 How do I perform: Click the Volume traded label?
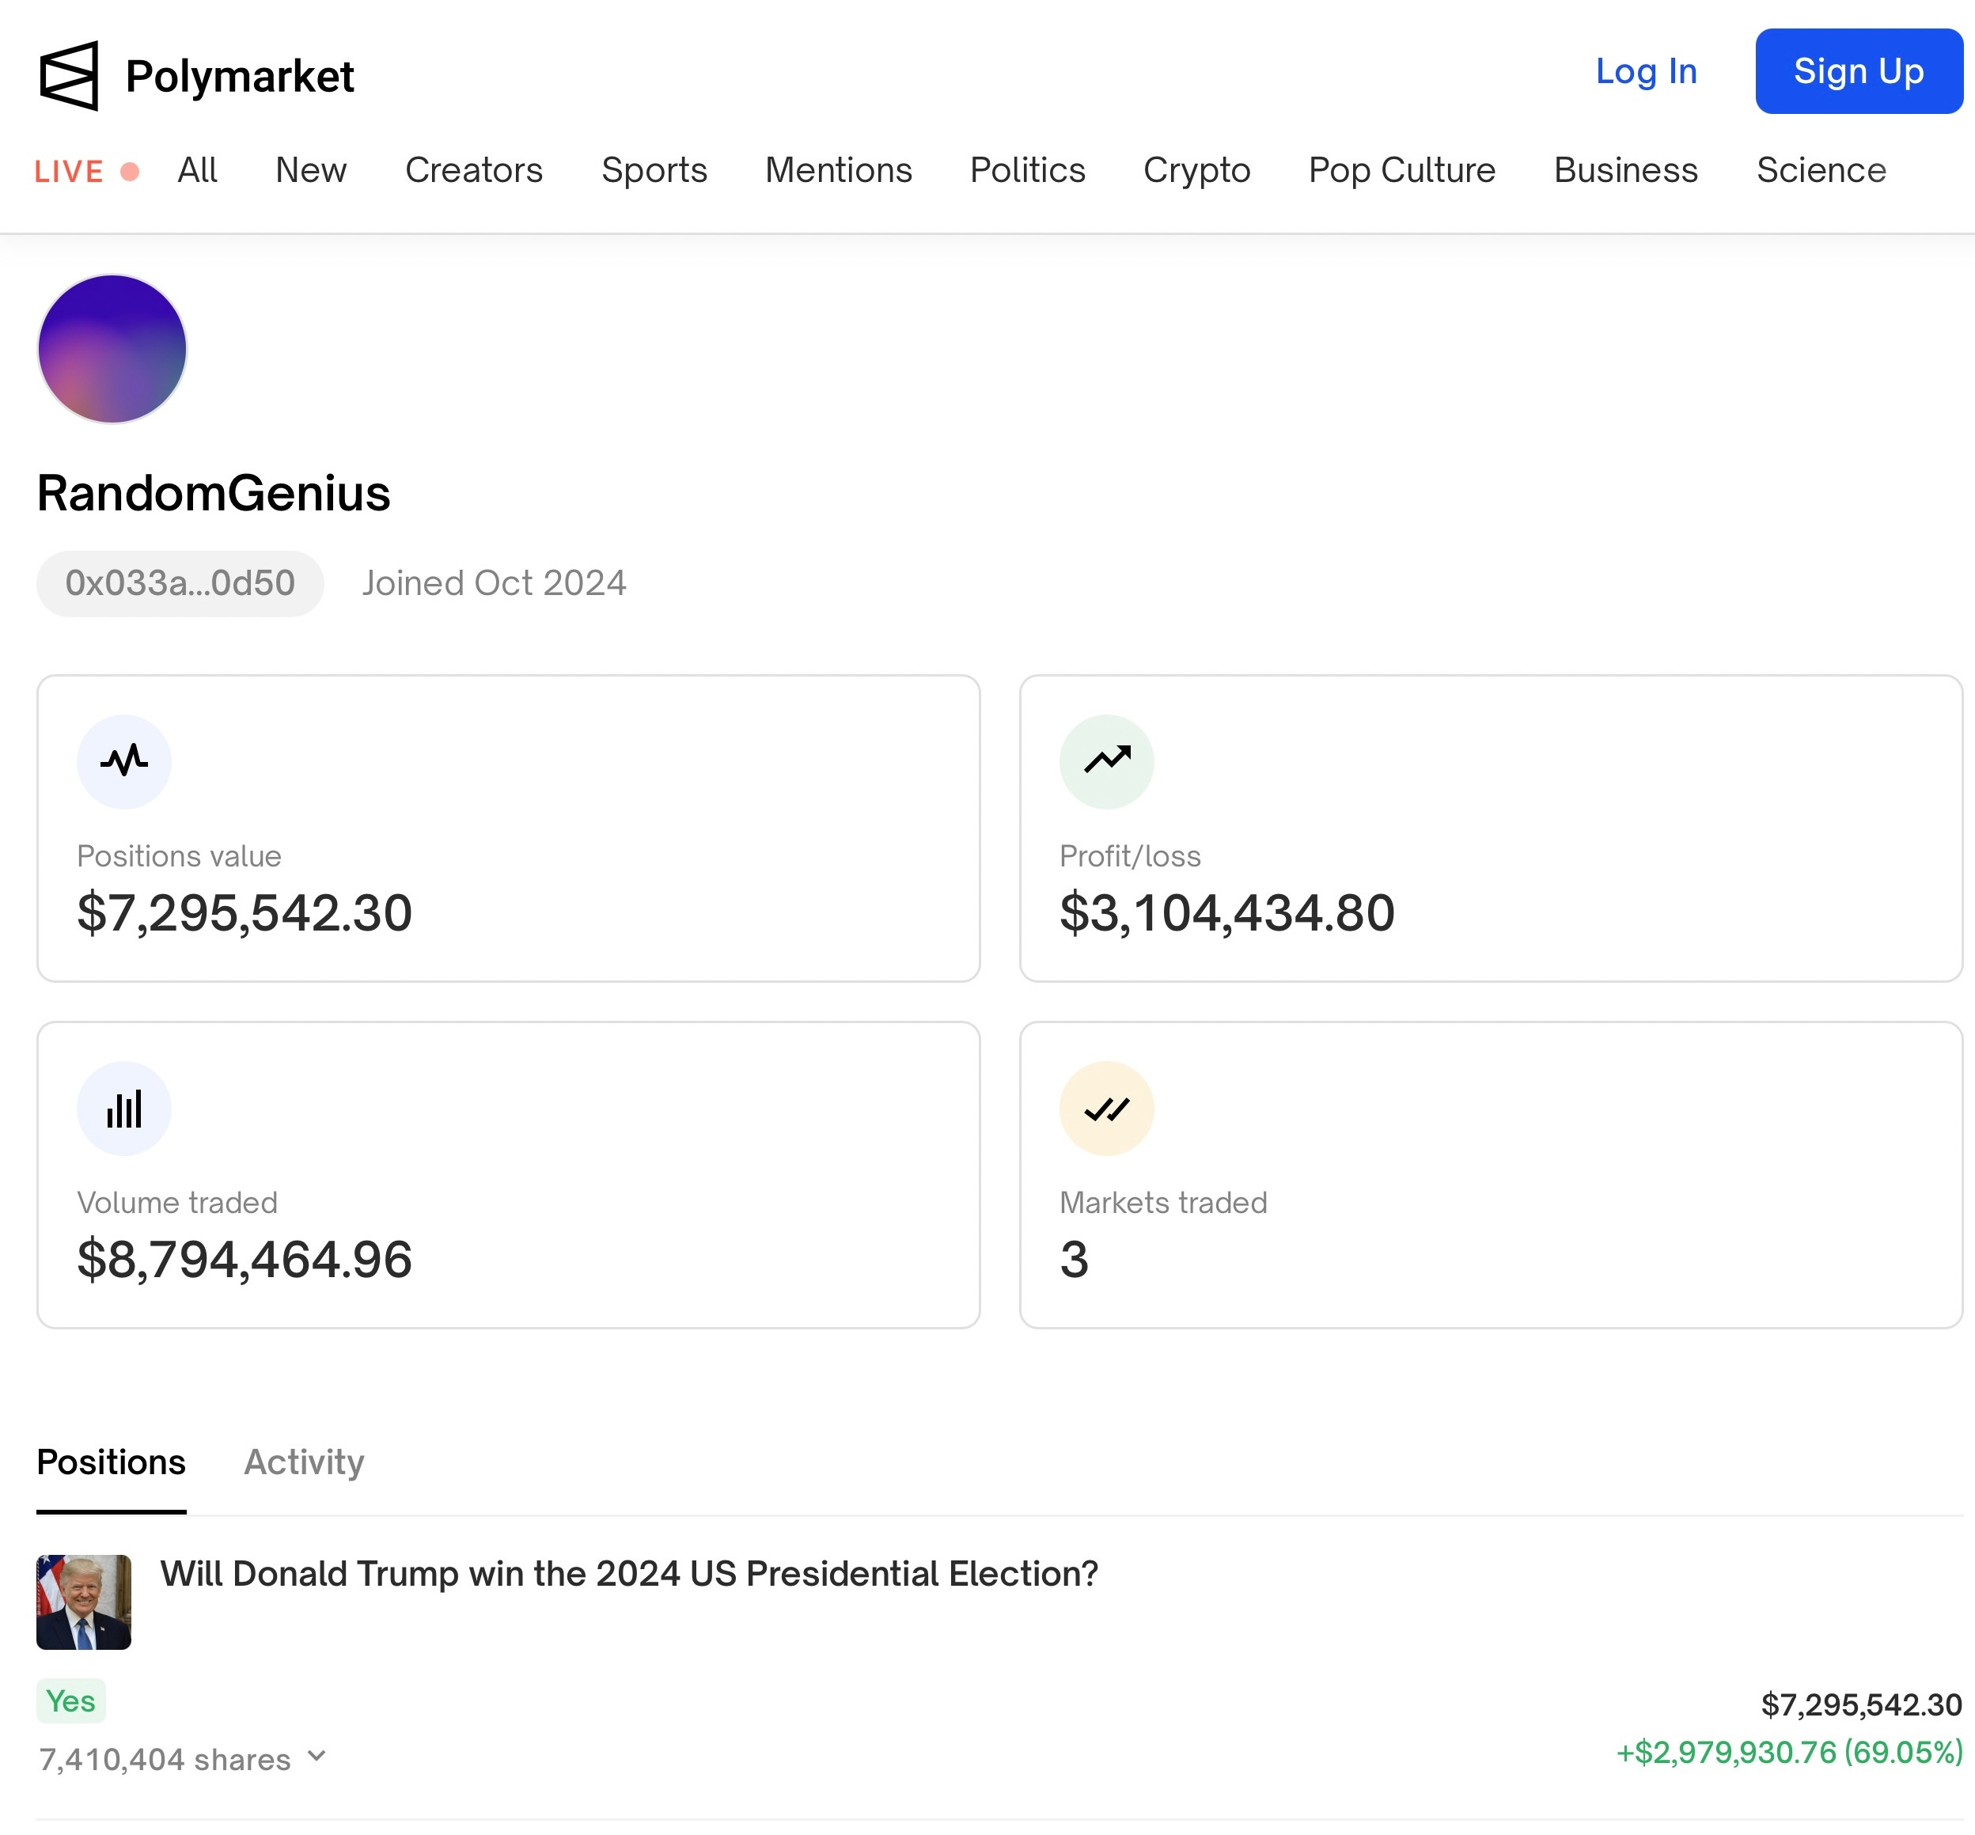[x=176, y=1203]
